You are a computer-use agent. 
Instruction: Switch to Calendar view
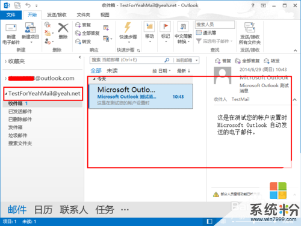point(43,210)
